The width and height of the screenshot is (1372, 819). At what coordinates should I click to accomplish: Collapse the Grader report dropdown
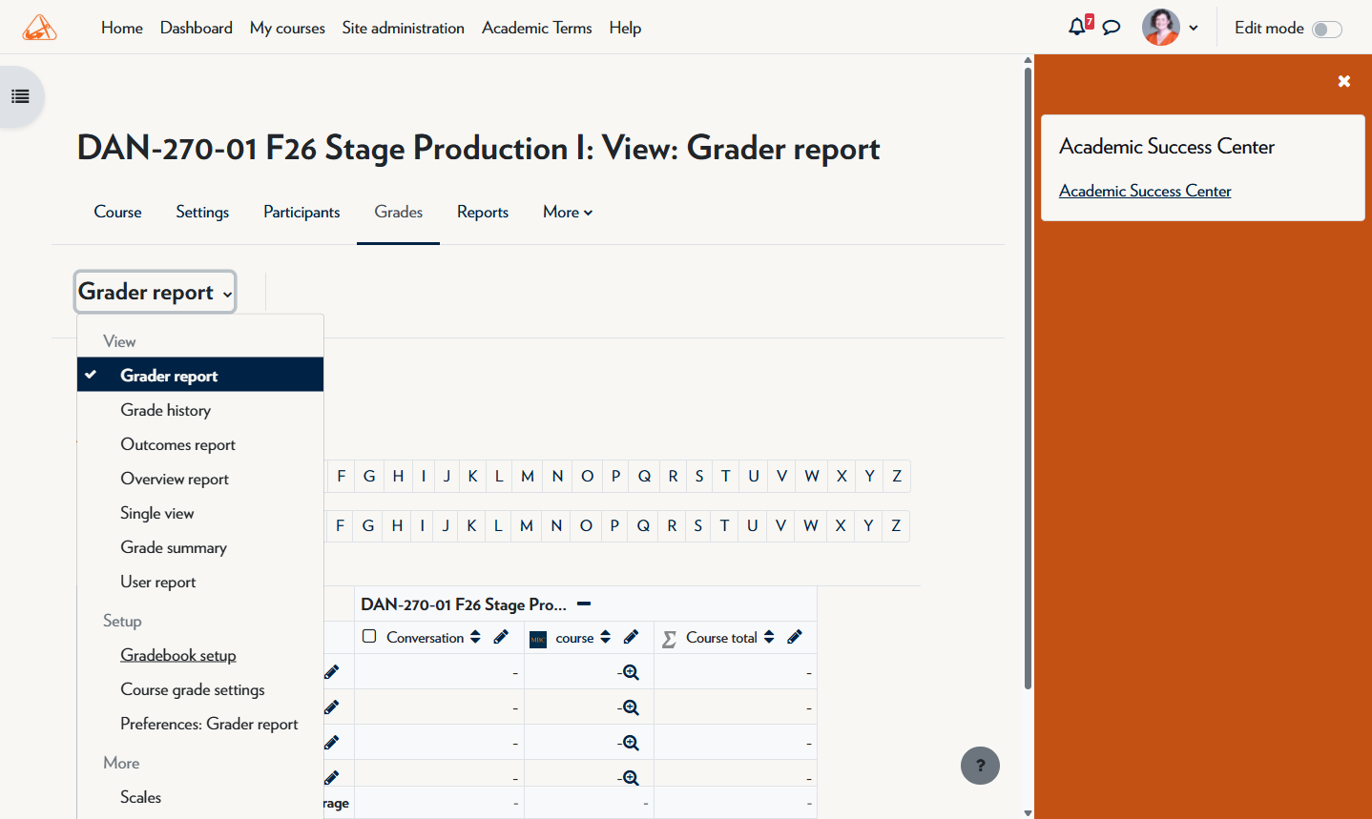pos(156,292)
